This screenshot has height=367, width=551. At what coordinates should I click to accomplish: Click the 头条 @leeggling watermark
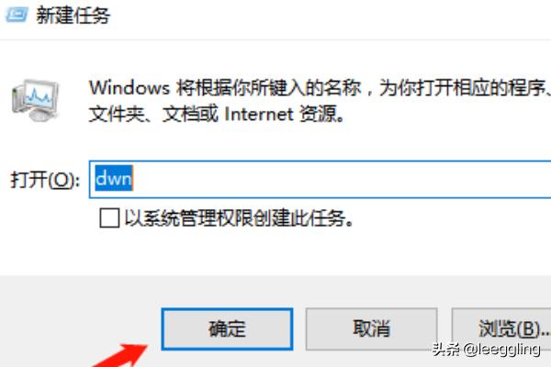coord(487,349)
